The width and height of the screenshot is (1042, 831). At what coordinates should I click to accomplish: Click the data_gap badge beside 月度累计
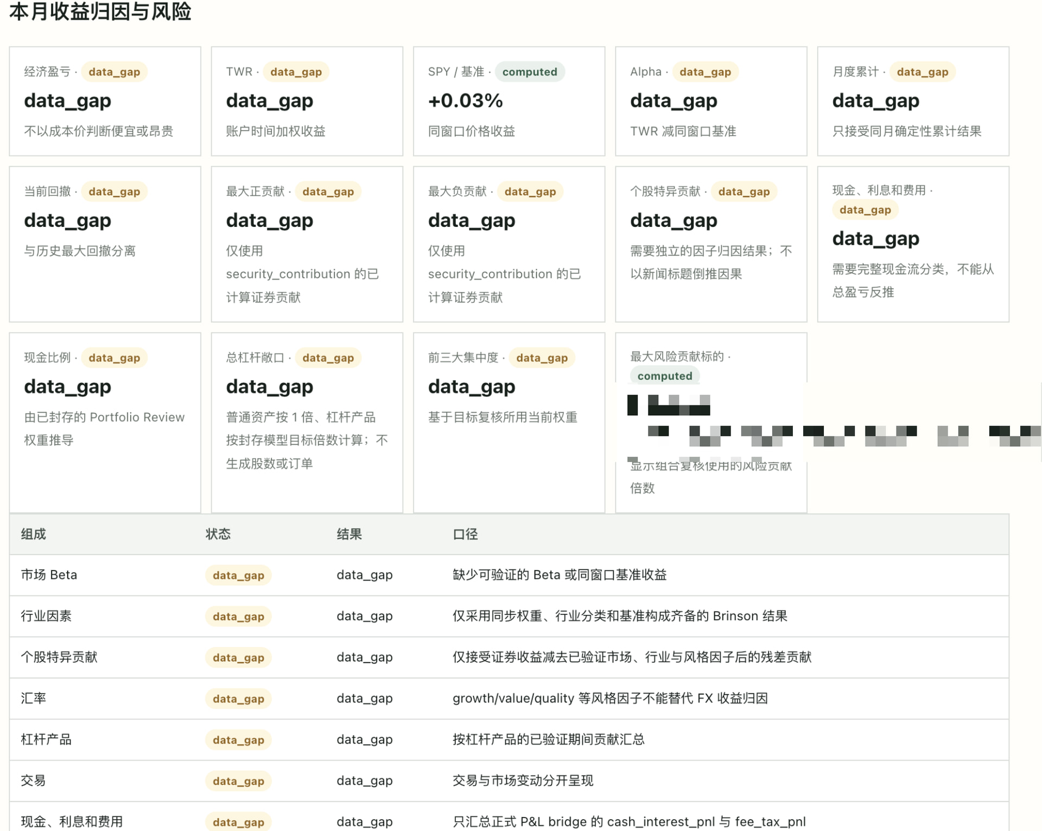point(922,72)
